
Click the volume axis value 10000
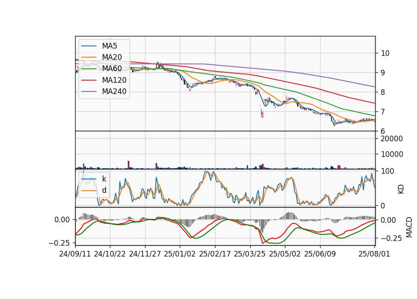(x=392, y=154)
